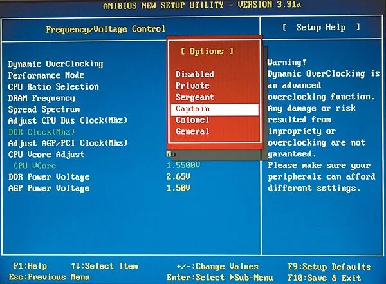
Task: Click the Warning! help text
Action: (287, 62)
